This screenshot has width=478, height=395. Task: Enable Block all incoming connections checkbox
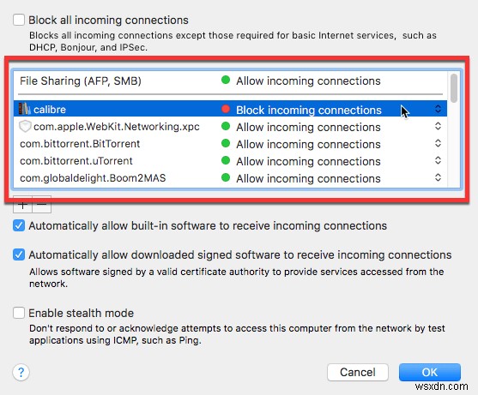pos(19,20)
